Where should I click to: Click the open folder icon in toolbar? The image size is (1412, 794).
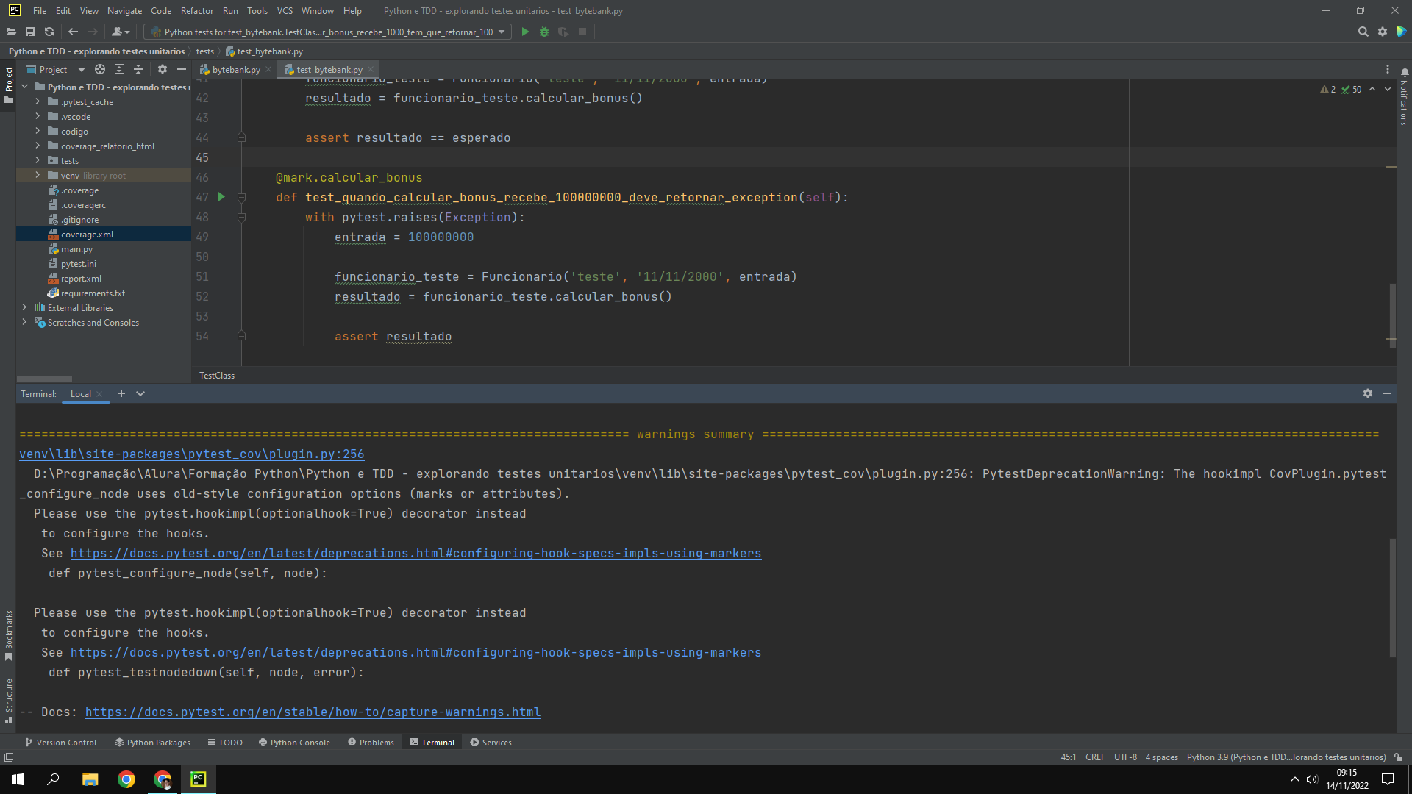click(11, 32)
